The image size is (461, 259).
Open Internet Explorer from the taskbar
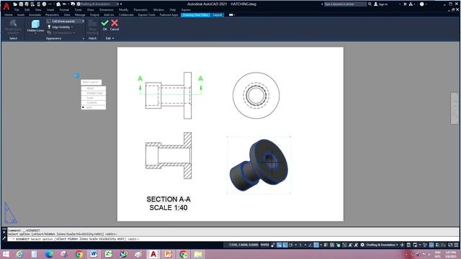pos(19,254)
